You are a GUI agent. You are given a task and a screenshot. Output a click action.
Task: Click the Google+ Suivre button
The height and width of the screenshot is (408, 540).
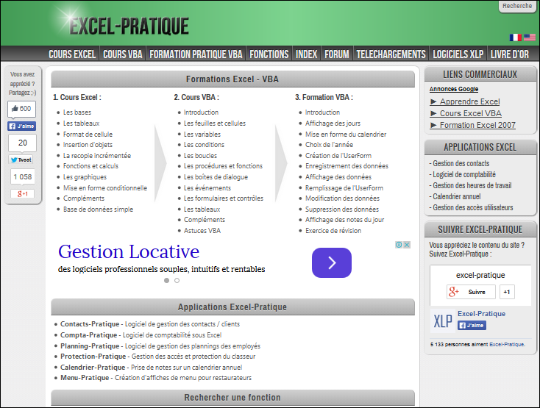tap(471, 292)
